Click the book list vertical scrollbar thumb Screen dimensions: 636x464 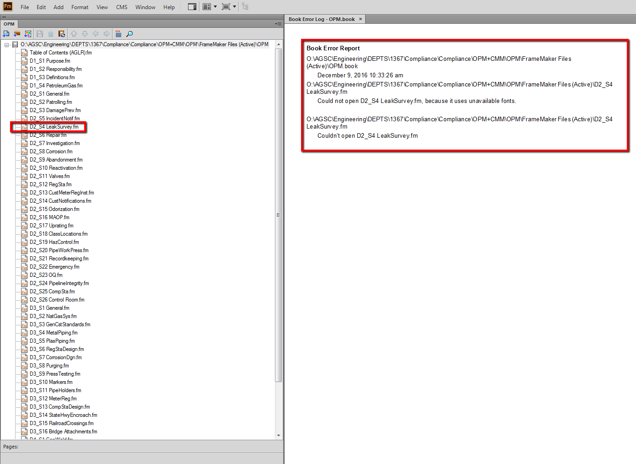coord(279,215)
